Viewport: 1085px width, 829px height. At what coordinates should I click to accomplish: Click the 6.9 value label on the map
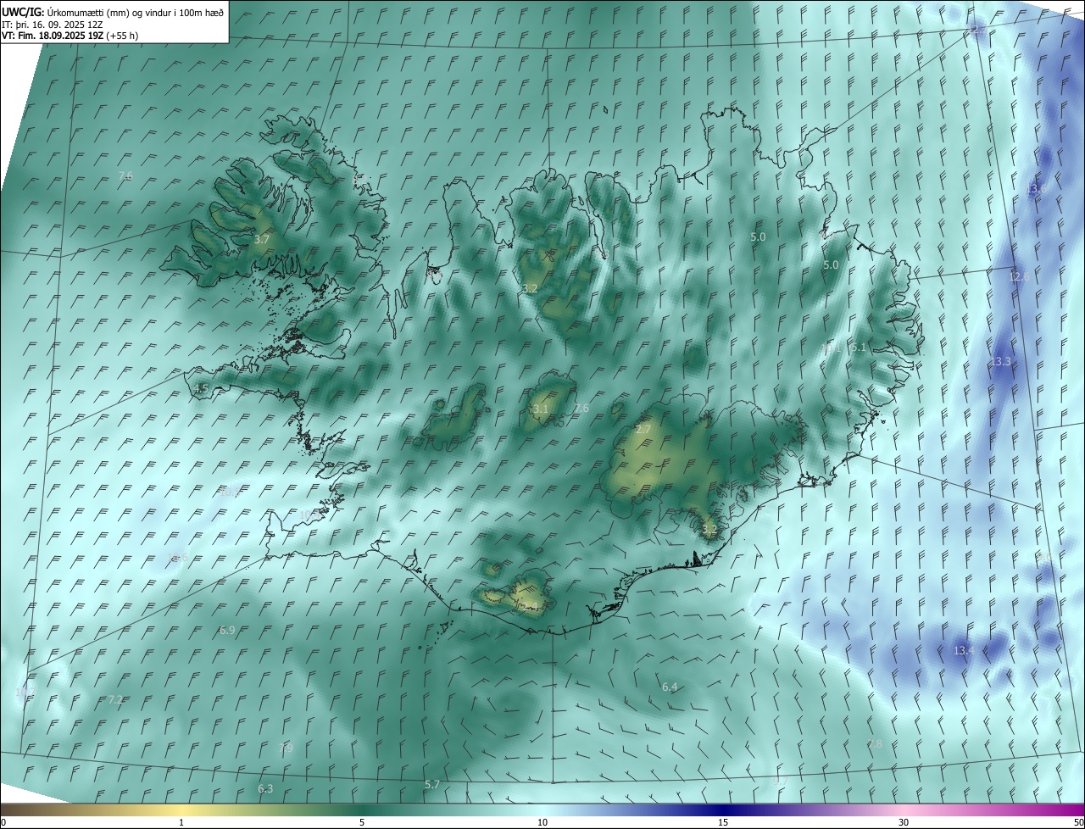point(227,630)
